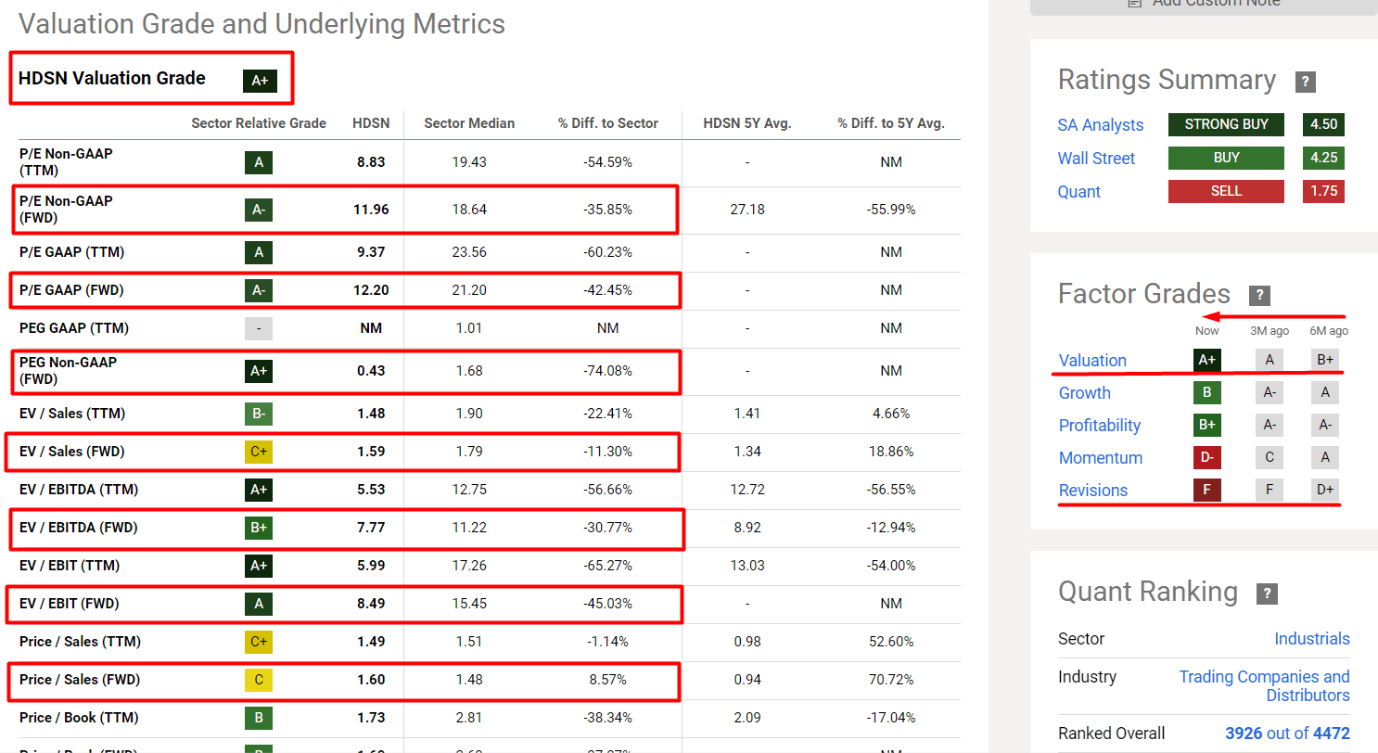Click the Momentum Now D- grade badge
The image size is (1378, 753).
coord(1207,457)
